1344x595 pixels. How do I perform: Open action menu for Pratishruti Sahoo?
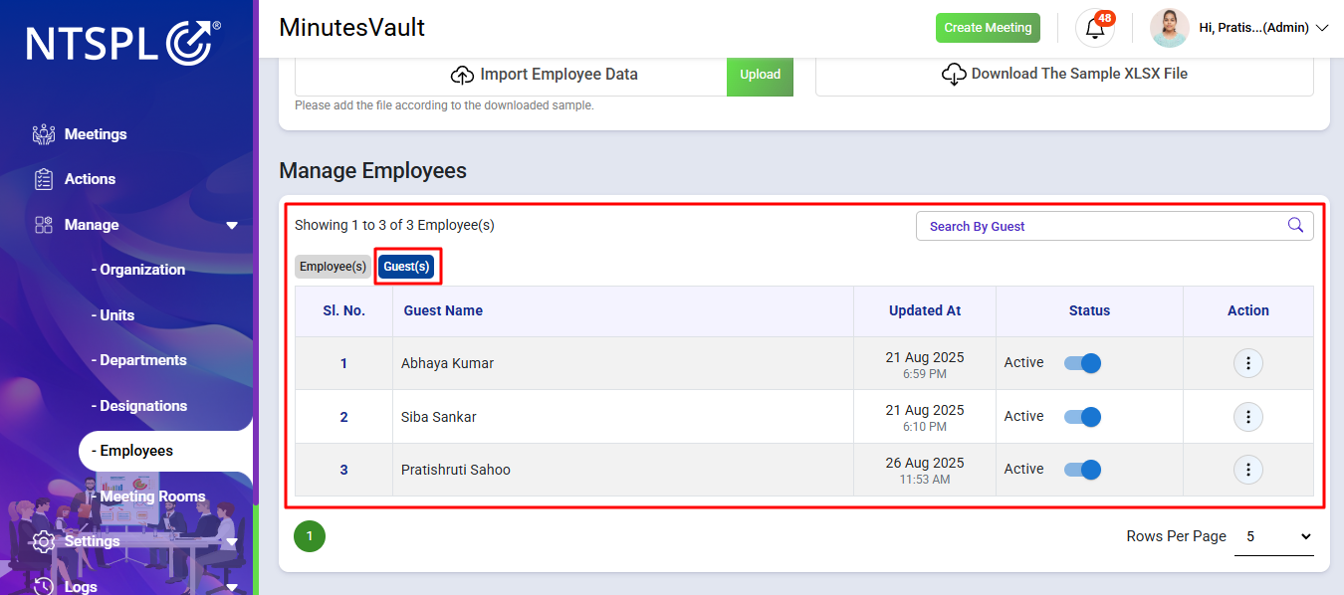(x=1248, y=469)
